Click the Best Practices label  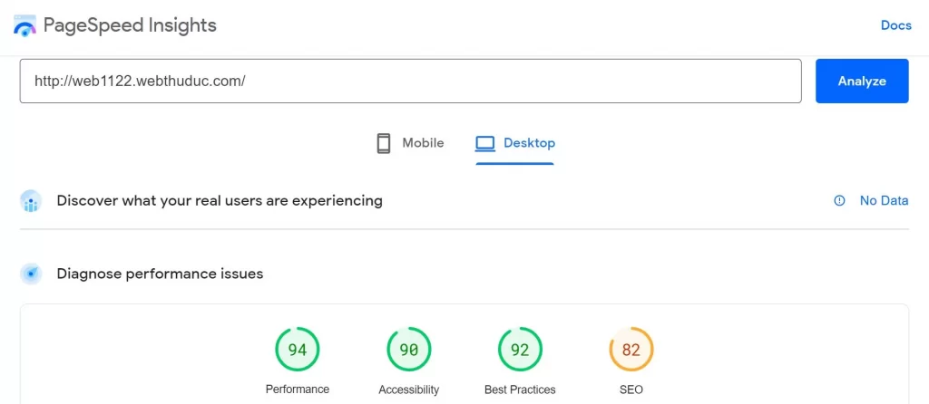click(x=520, y=390)
